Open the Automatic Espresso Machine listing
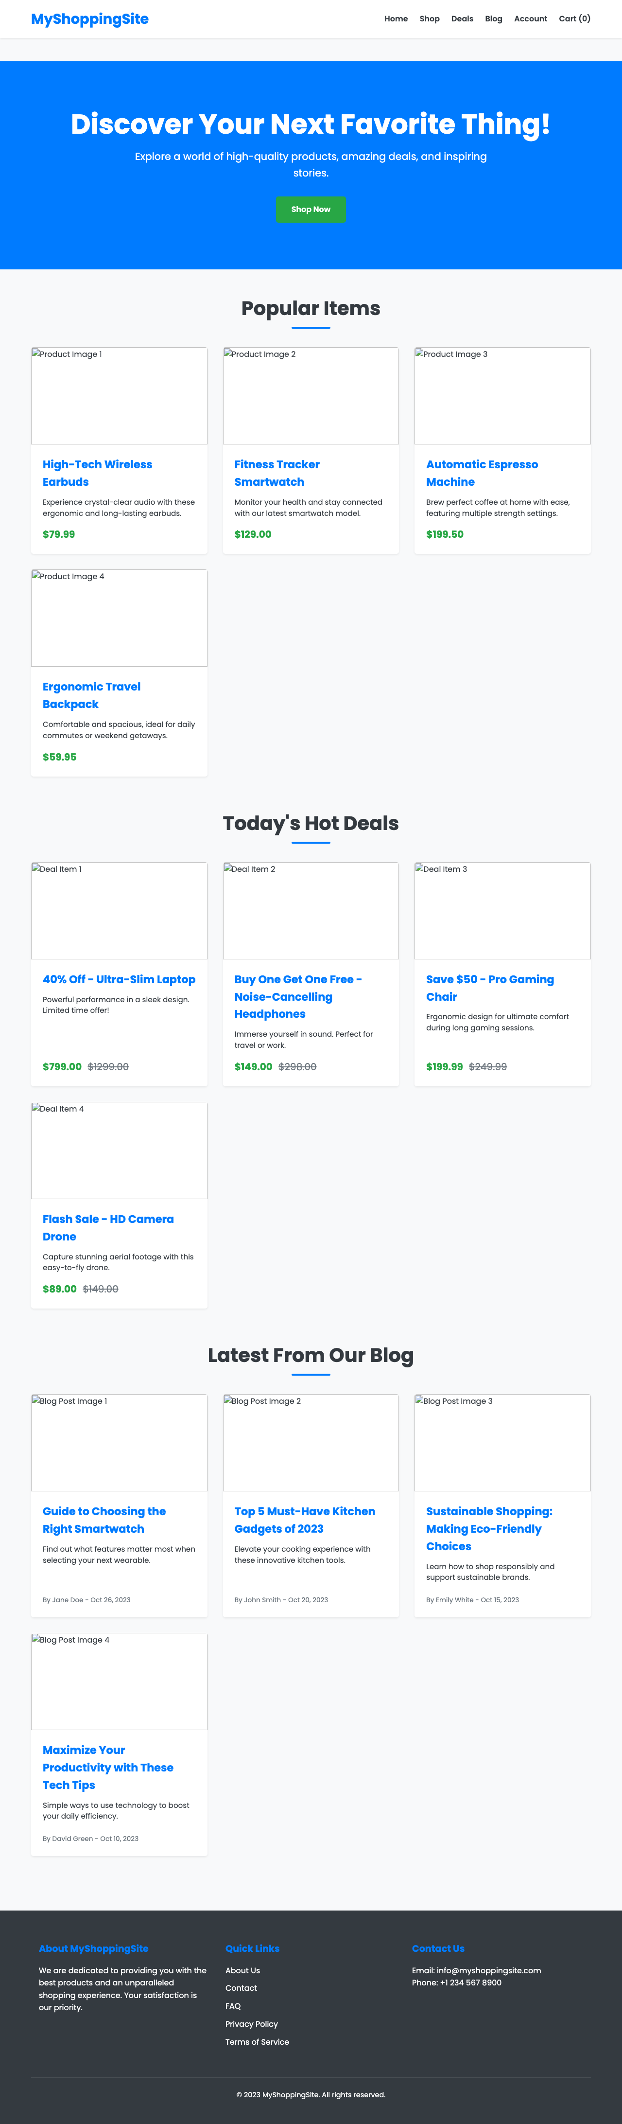The image size is (622, 2124). [x=481, y=473]
